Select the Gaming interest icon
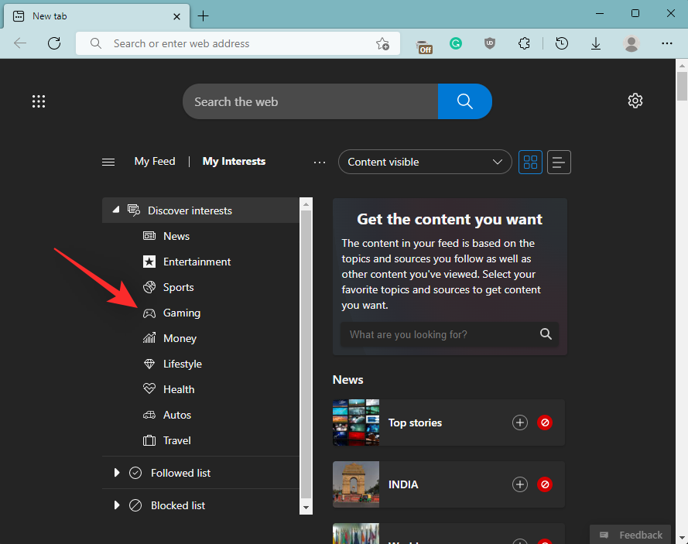This screenshot has height=544, width=688. pos(149,313)
